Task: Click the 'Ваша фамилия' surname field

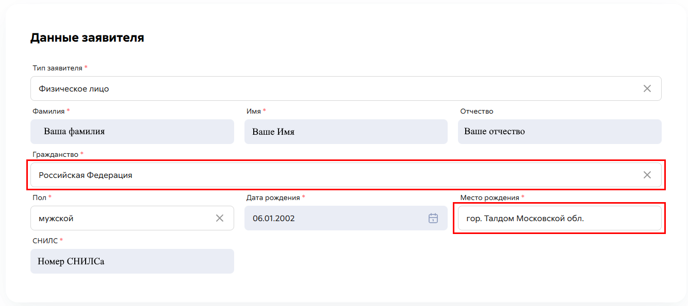Action: 132,132
